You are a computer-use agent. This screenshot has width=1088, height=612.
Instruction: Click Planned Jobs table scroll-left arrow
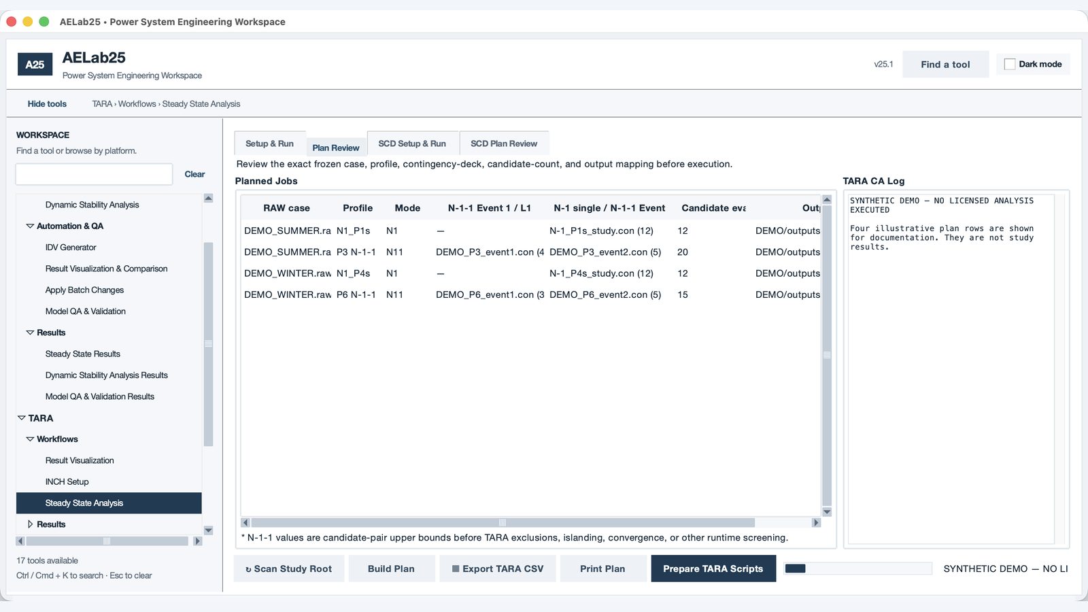[x=245, y=523]
